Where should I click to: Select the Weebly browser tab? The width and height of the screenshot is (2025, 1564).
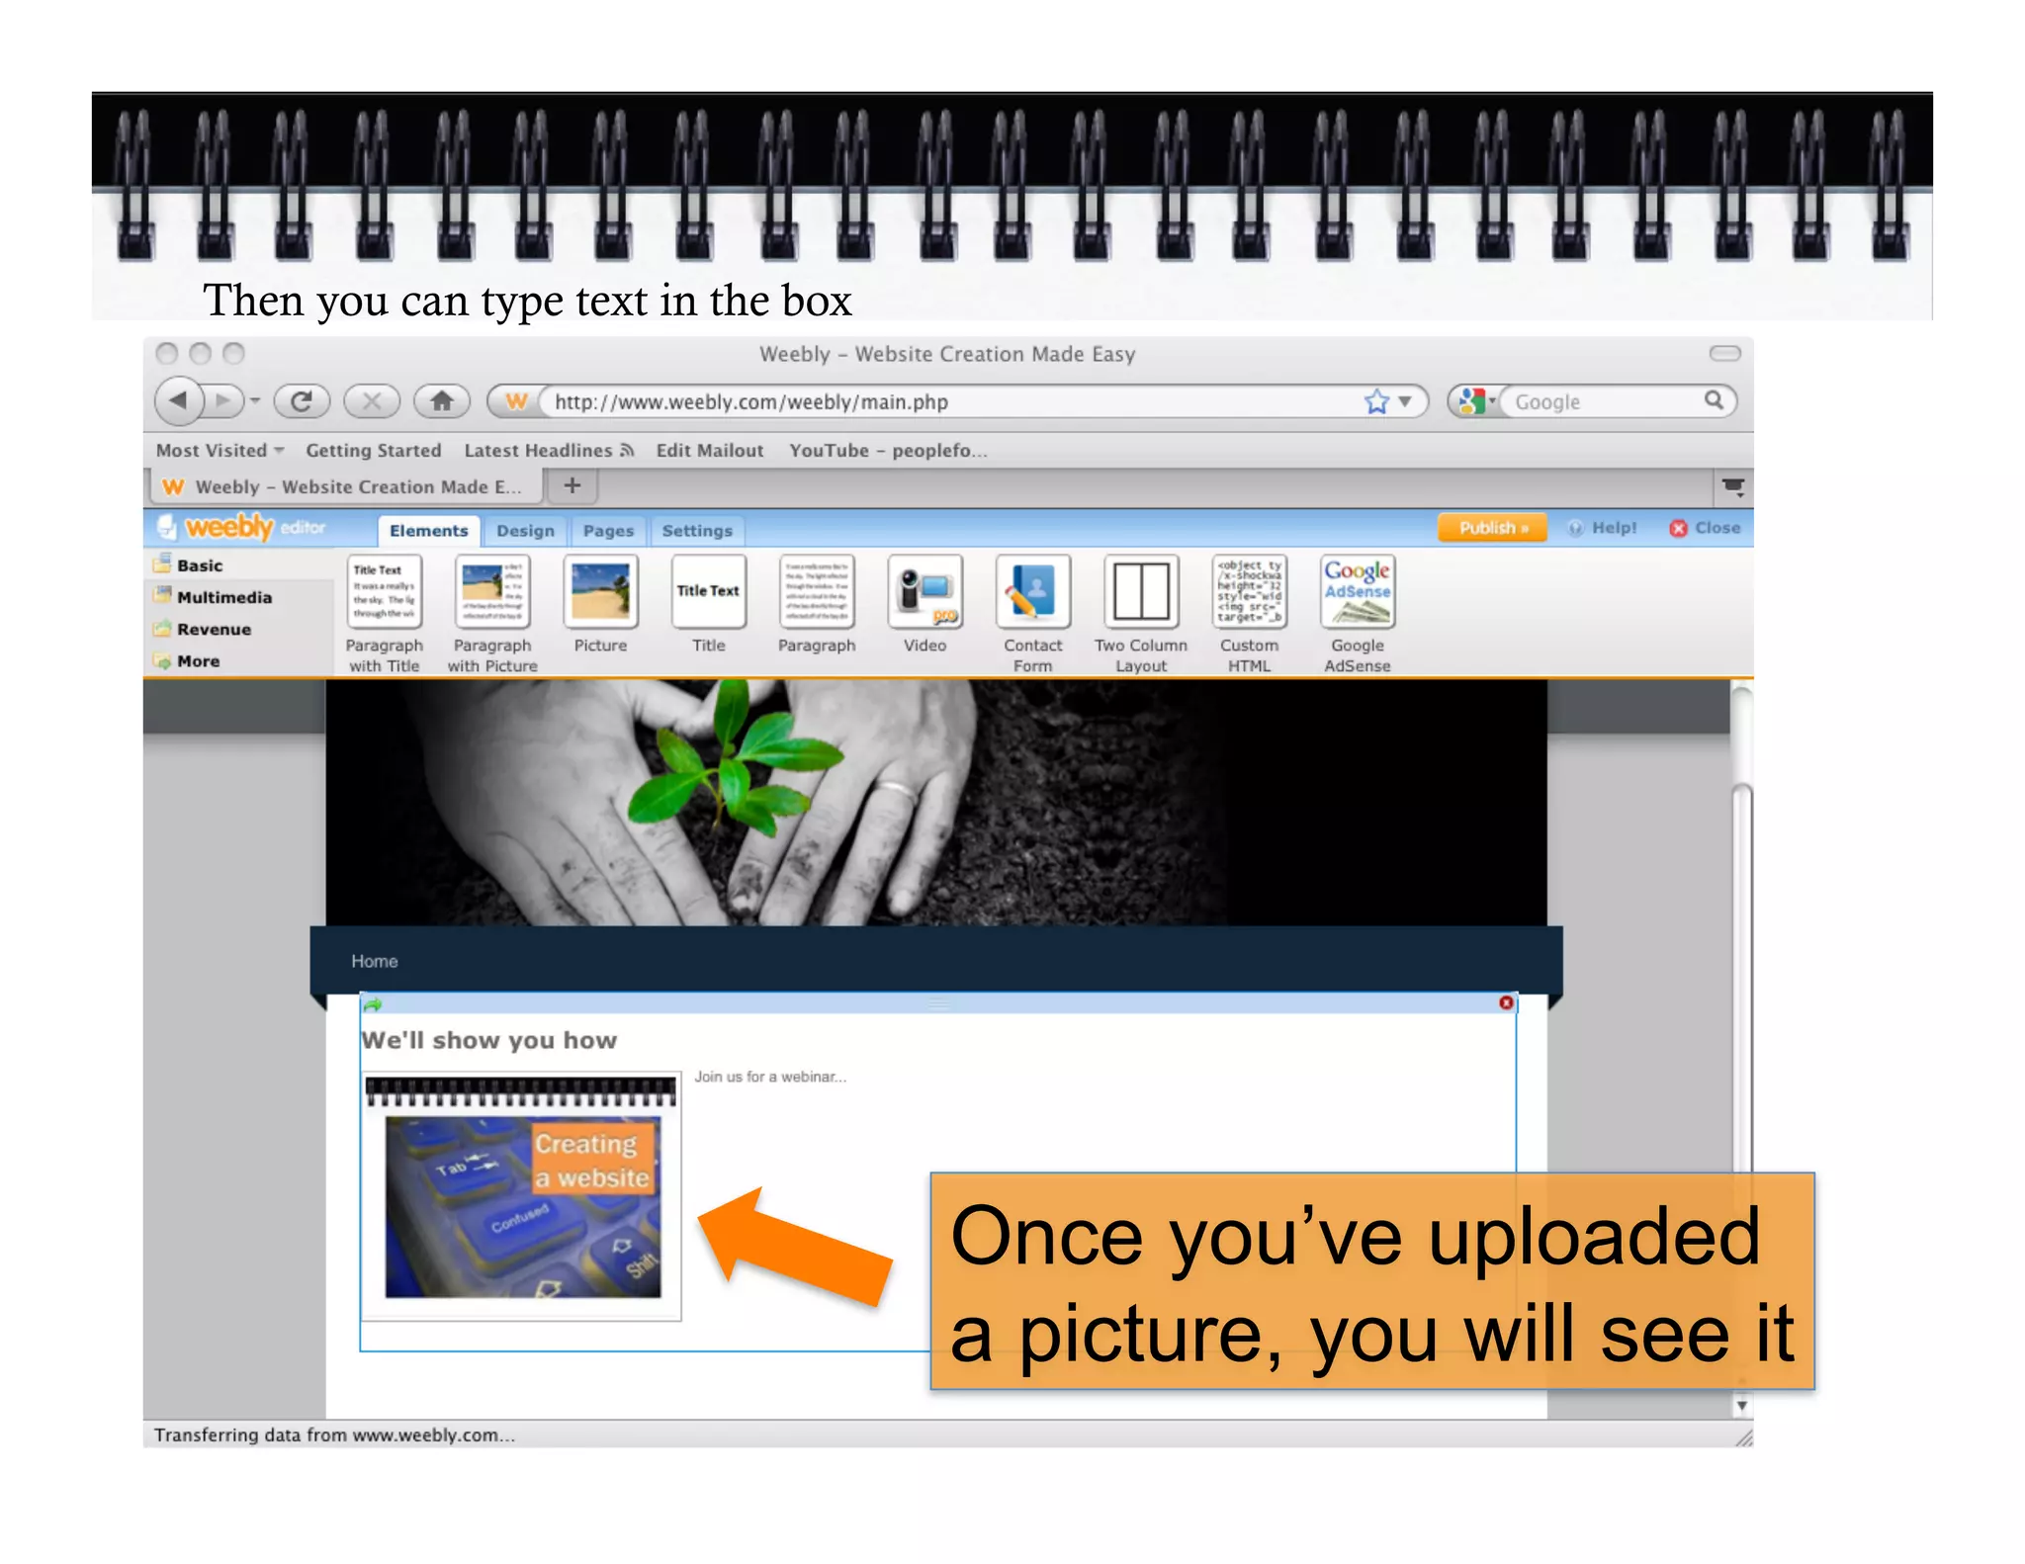[x=346, y=486]
